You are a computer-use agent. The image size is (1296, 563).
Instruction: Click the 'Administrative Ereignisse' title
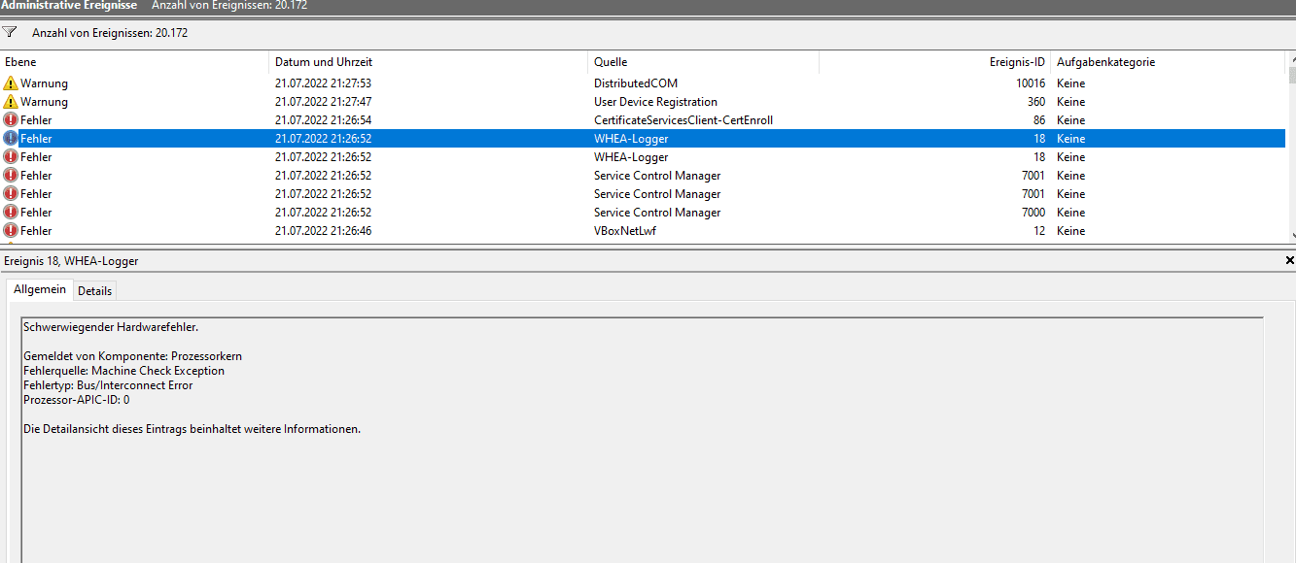pos(70,6)
